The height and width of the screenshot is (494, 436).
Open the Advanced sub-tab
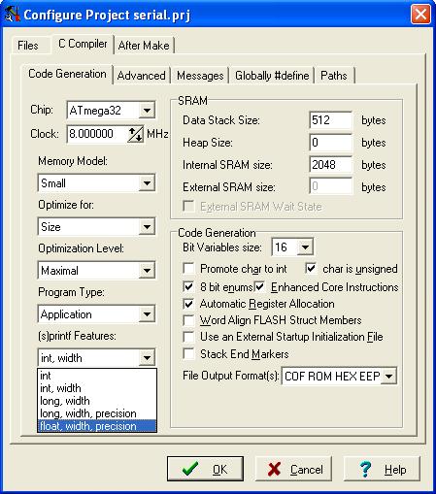click(141, 76)
